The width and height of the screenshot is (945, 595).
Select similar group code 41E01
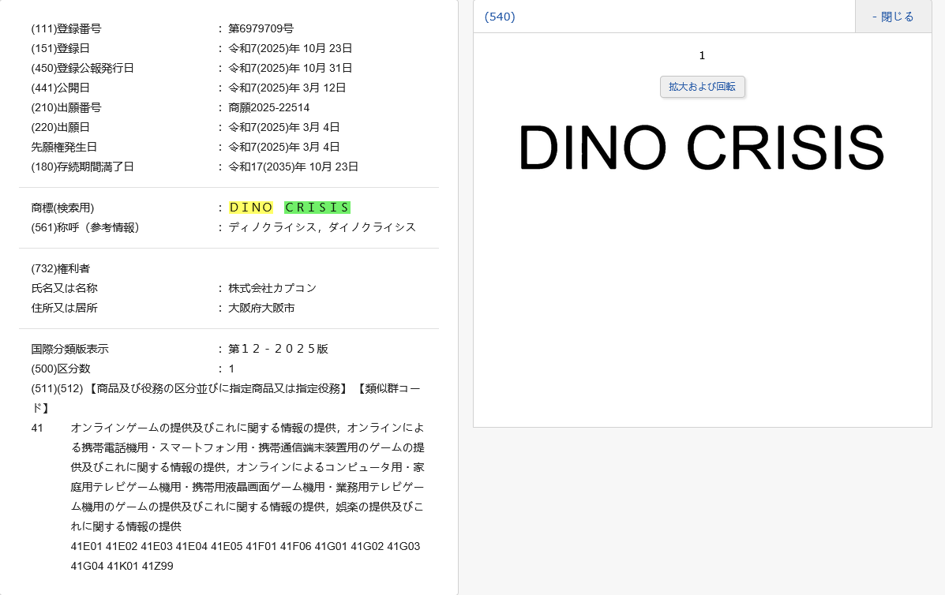pos(87,547)
